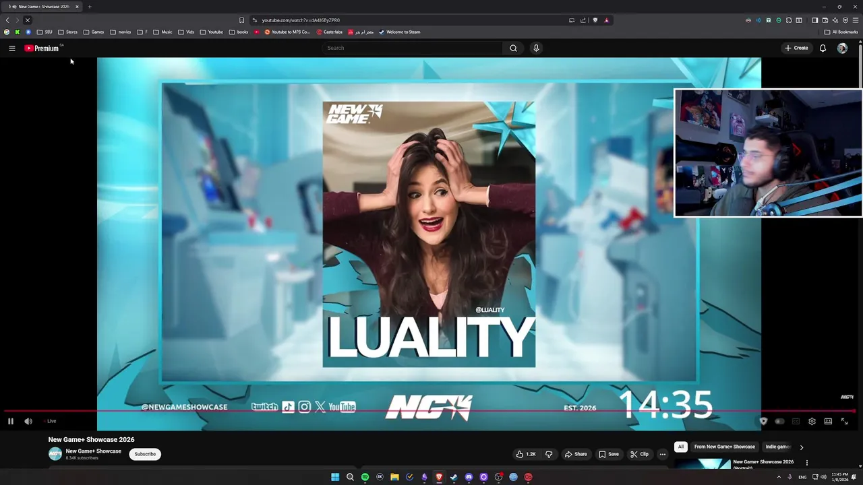Open Brave main menu
This screenshot has width=863, height=485.
(x=855, y=20)
